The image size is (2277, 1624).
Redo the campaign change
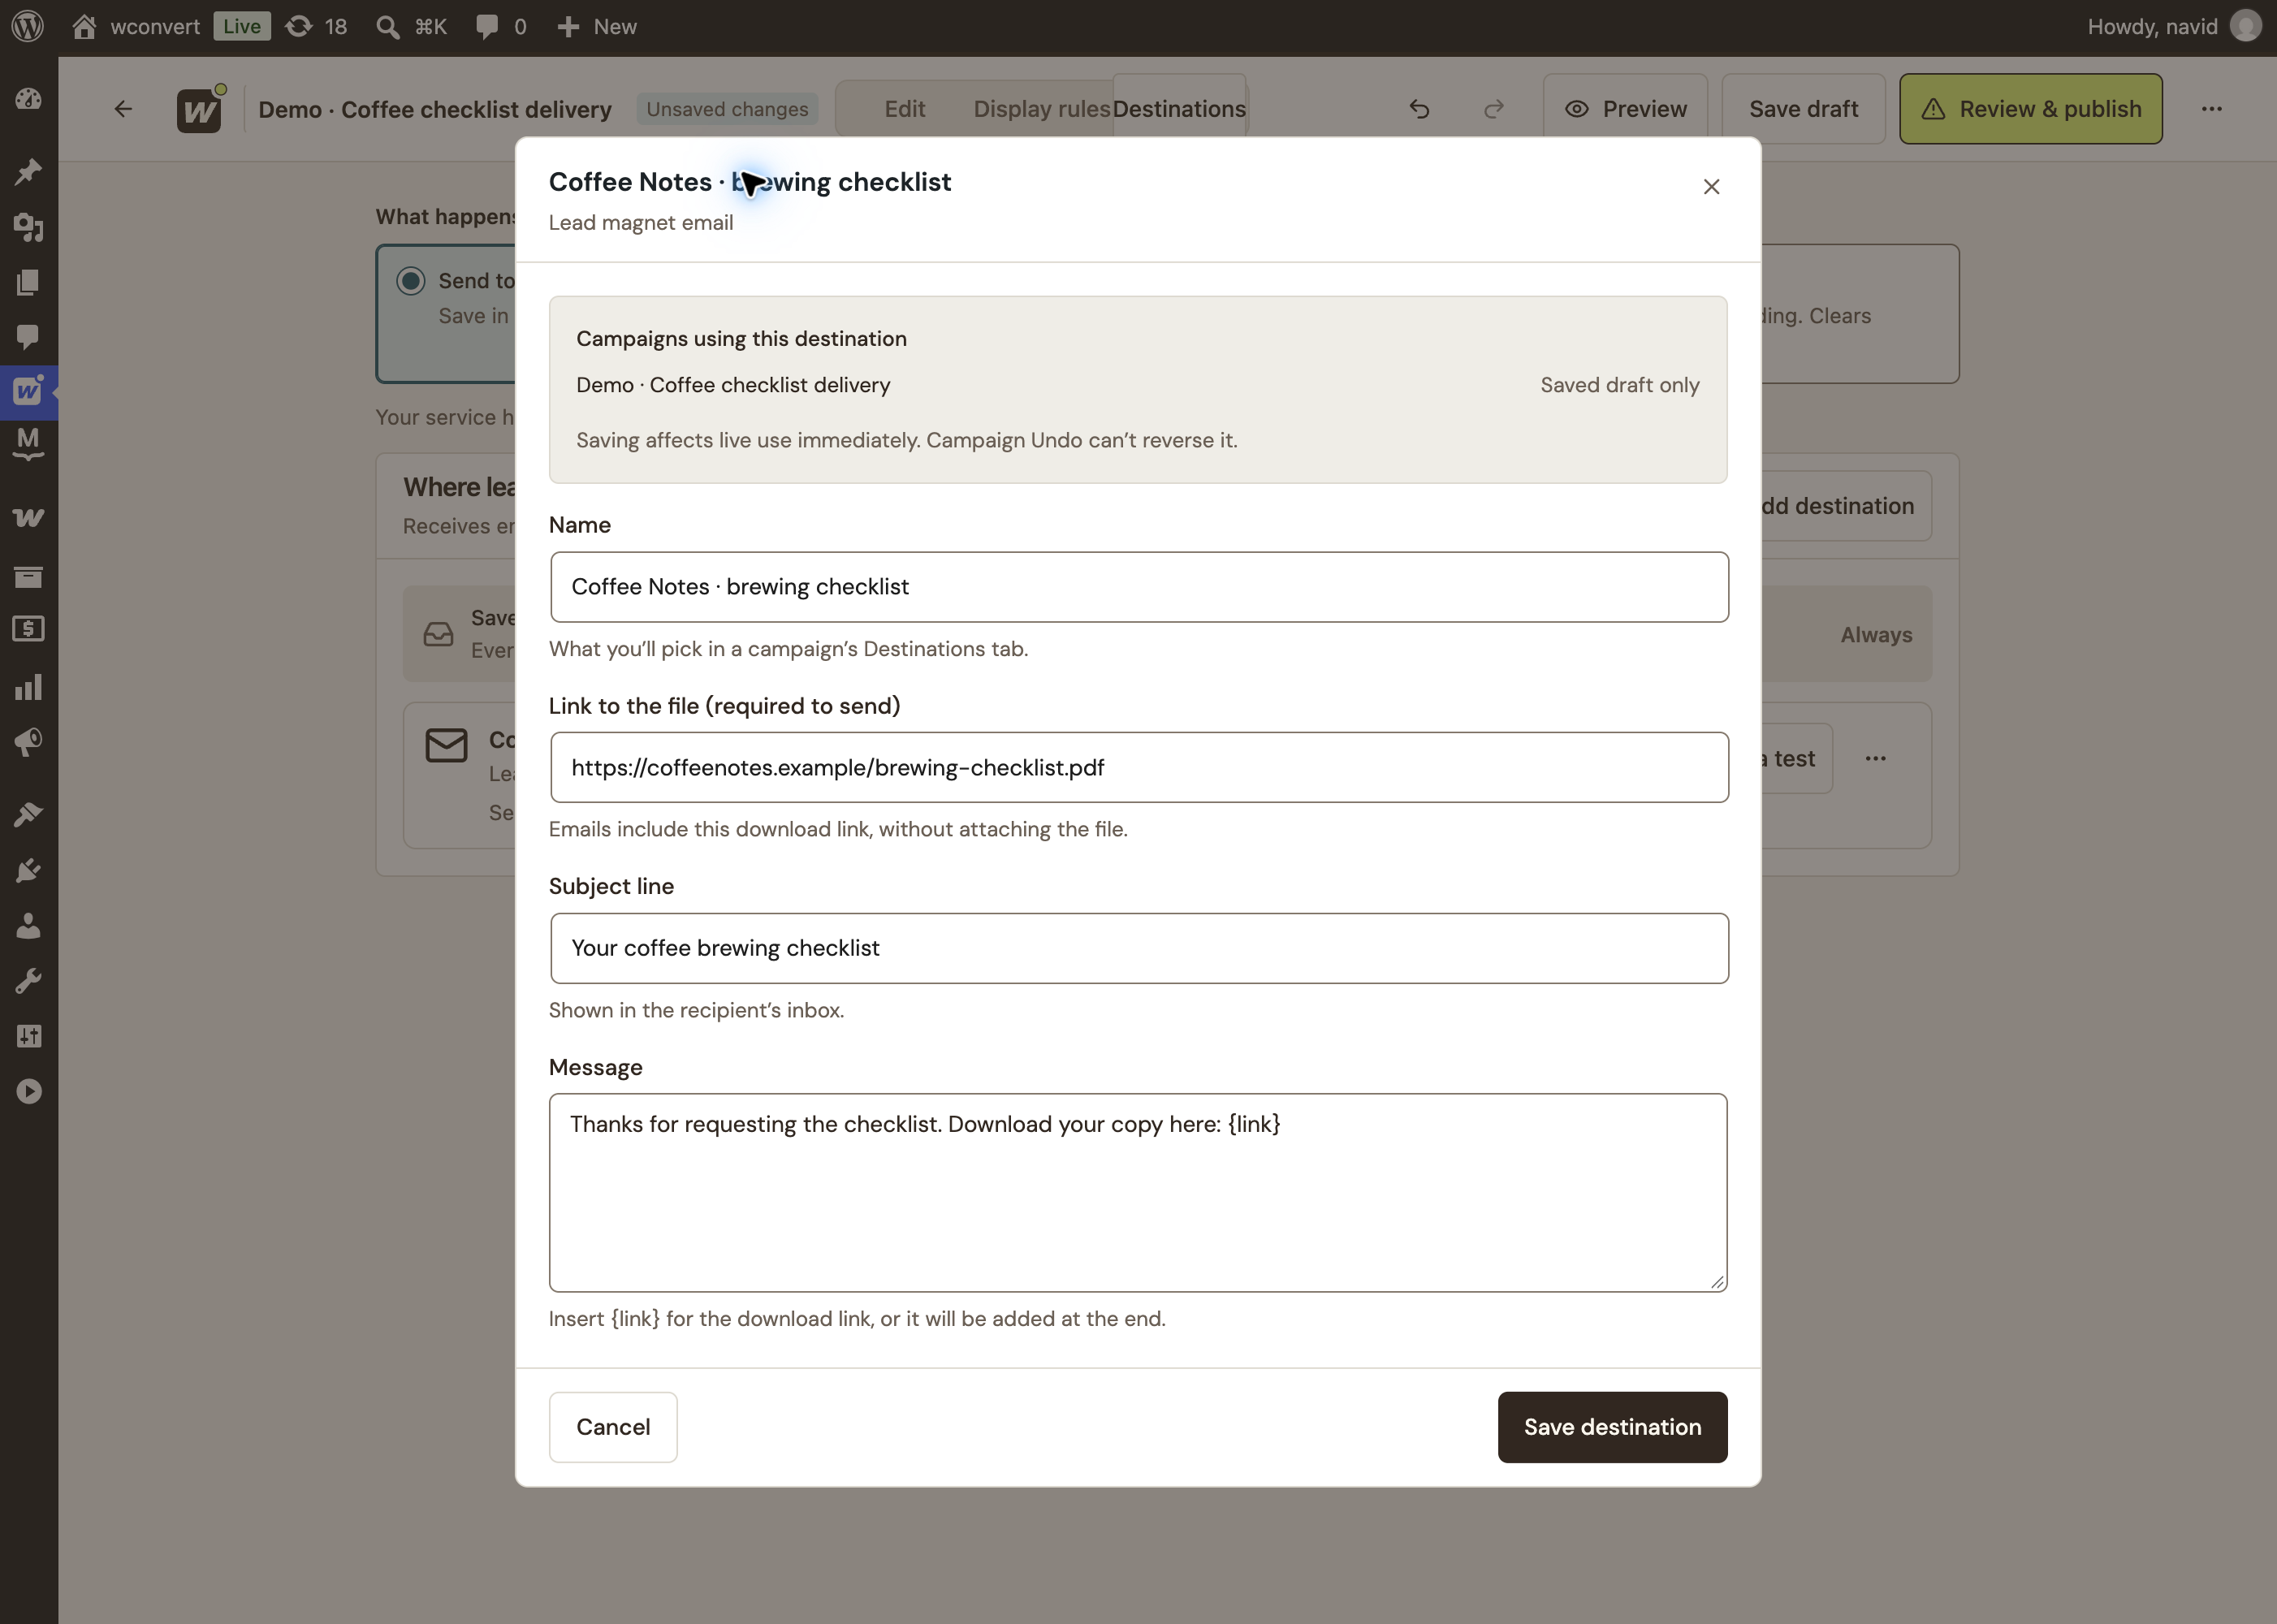1494,109
